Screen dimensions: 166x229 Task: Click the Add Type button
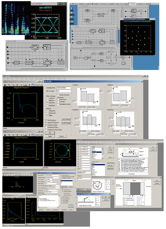pos(110,165)
